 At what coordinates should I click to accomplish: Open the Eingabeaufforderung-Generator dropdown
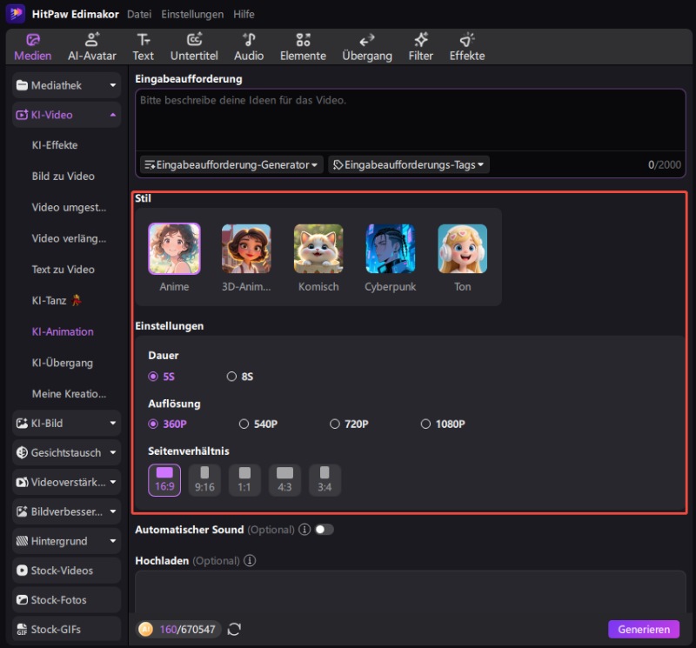click(231, 164)
